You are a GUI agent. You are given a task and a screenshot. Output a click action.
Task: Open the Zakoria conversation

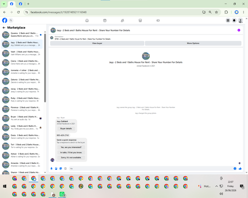[x=22, y=81]
